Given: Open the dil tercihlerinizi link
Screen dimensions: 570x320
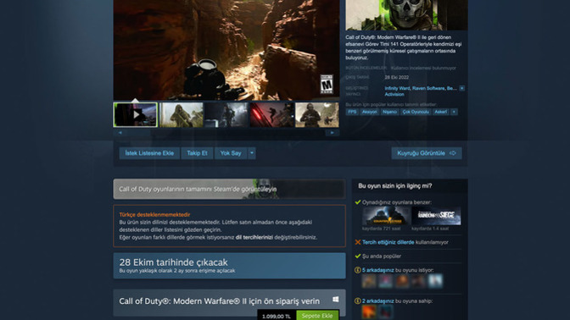Looking at the screenshot, I should click(254, 237).
